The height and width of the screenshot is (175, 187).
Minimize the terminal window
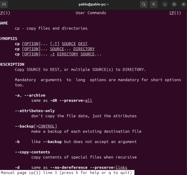165,4
